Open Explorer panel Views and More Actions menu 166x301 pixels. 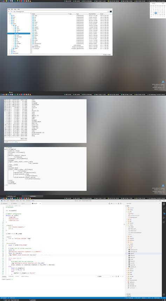pyautogui.click(x=160, y=204)
